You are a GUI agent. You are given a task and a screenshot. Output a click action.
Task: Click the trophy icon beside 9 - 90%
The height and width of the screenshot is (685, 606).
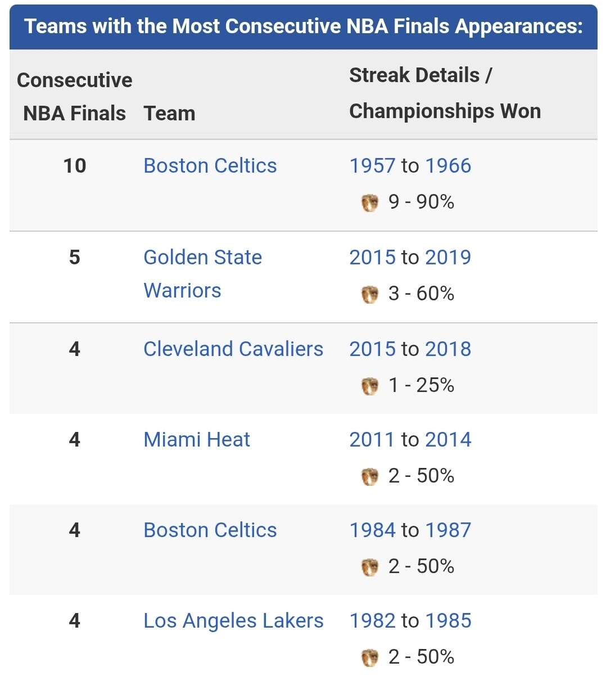(369, 202)
